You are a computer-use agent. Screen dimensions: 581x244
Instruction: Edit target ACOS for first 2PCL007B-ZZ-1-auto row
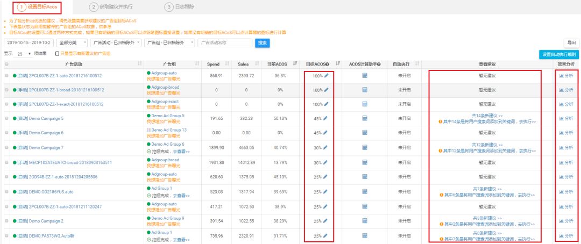tap(325, 76)
